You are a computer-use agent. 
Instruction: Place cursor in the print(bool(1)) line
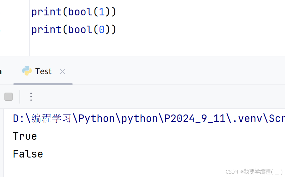74,12
